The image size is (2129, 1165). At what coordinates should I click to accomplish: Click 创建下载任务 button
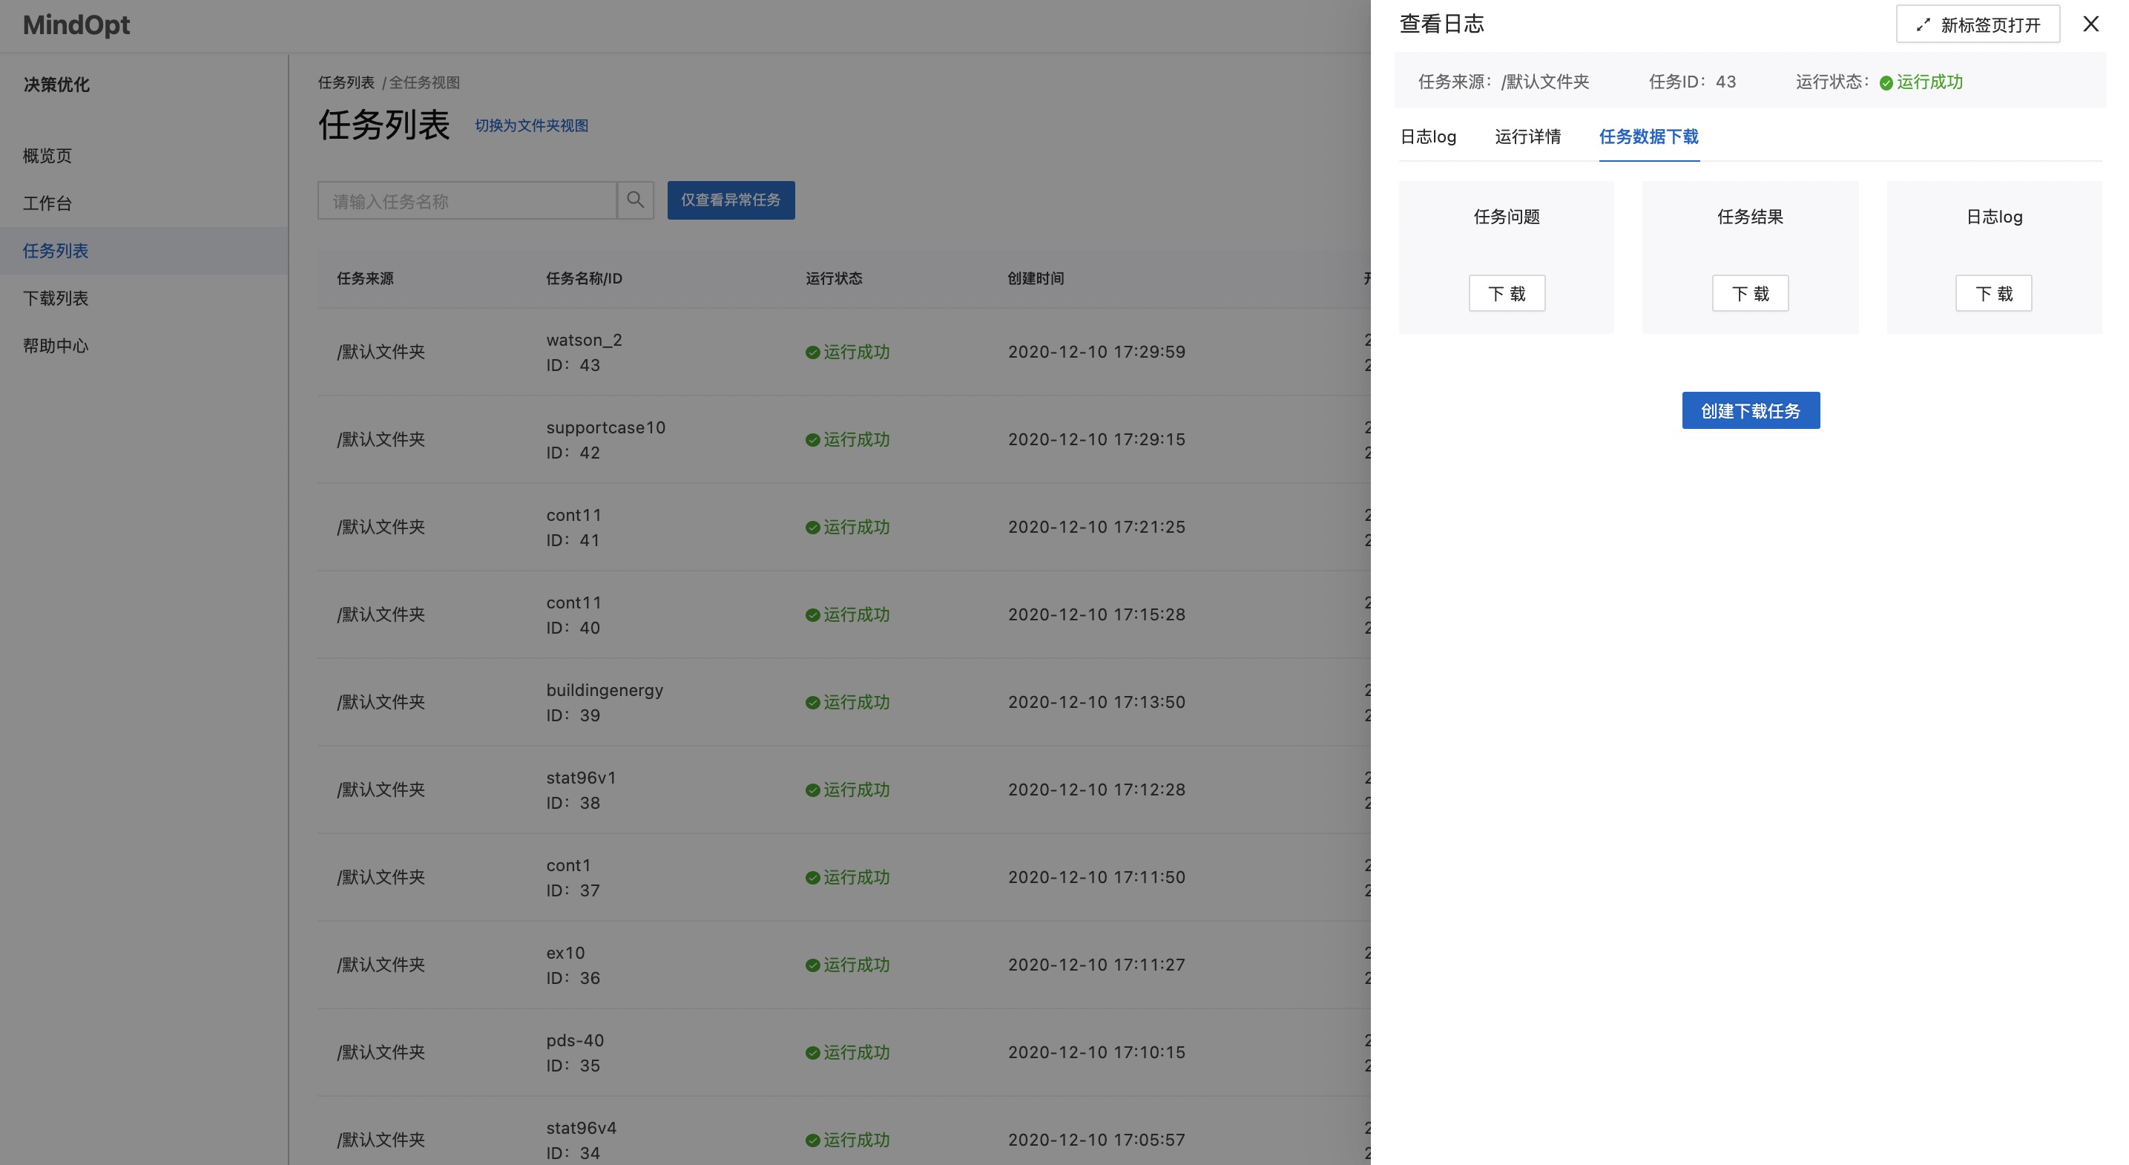point(1750,411)
